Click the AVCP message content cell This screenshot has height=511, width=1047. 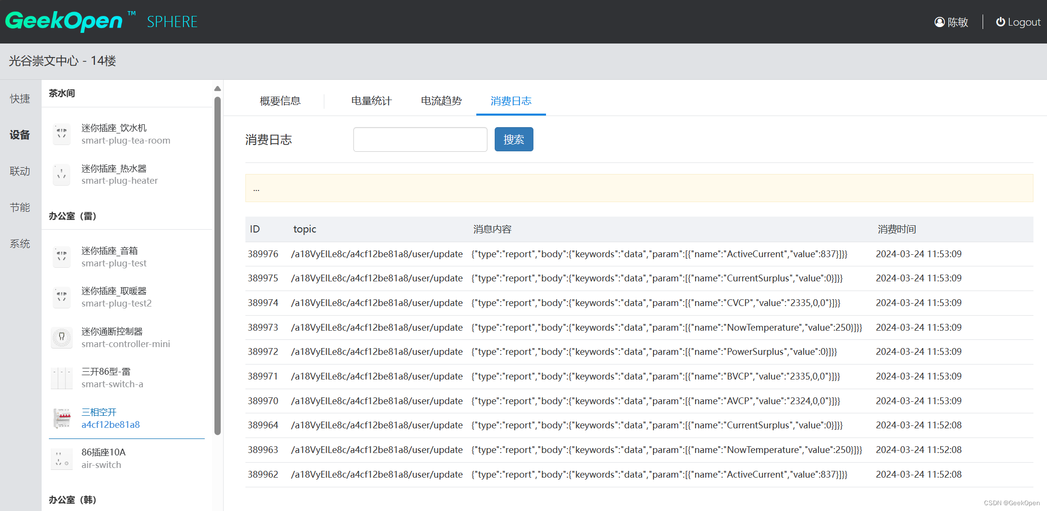point(655,401)
